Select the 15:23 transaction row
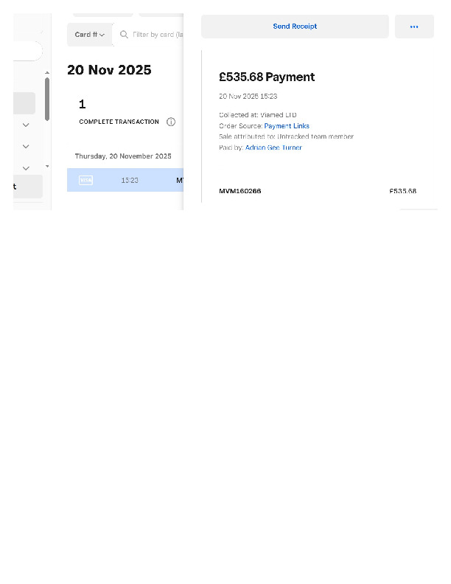This screenshot has width=451, height=584. tap(130, 180)
